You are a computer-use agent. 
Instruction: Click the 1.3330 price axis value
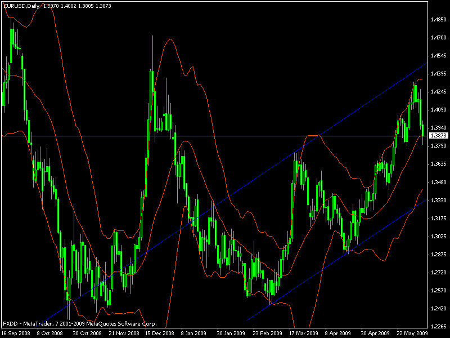click(x=439, y=200)
